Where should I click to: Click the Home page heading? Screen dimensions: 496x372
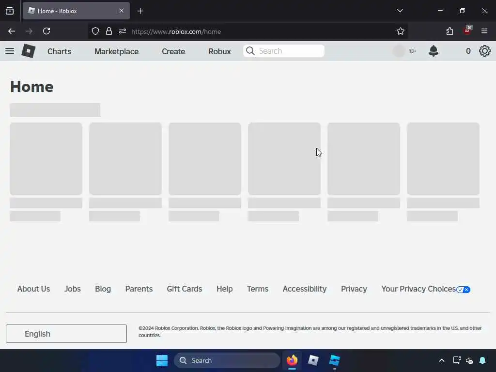(x=31, y=87)
